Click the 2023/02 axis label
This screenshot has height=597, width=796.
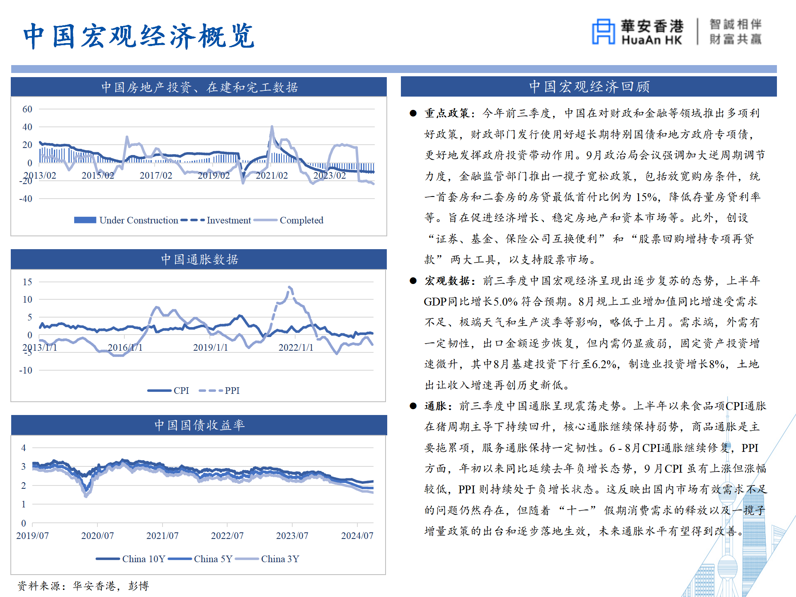coord(330,175)
